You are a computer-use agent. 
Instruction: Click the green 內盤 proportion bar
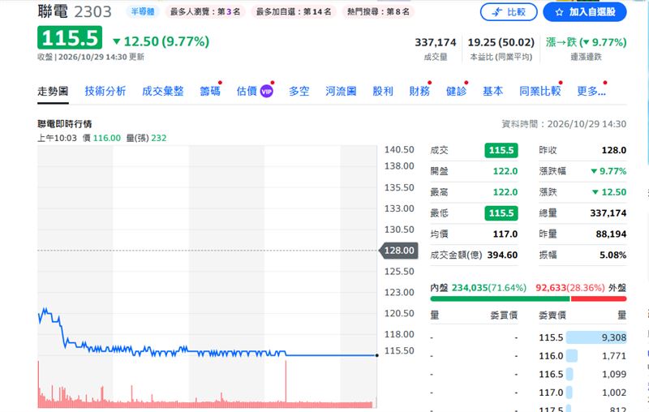tap(500, 298)
